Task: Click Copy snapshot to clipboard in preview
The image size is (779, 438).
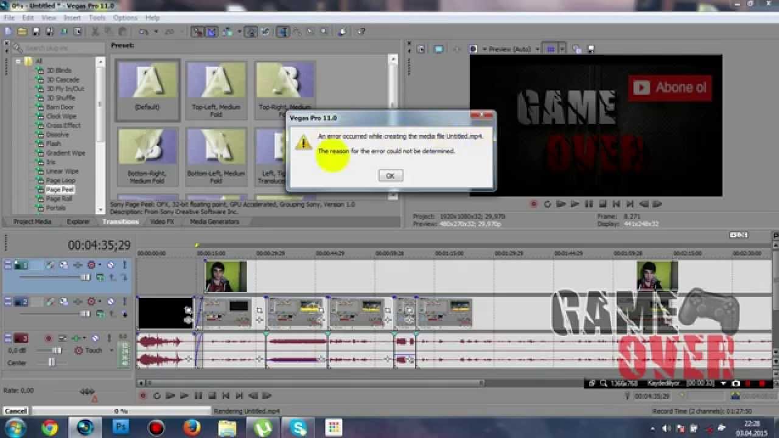Action: pyautogui.click(x=576, y=49)
